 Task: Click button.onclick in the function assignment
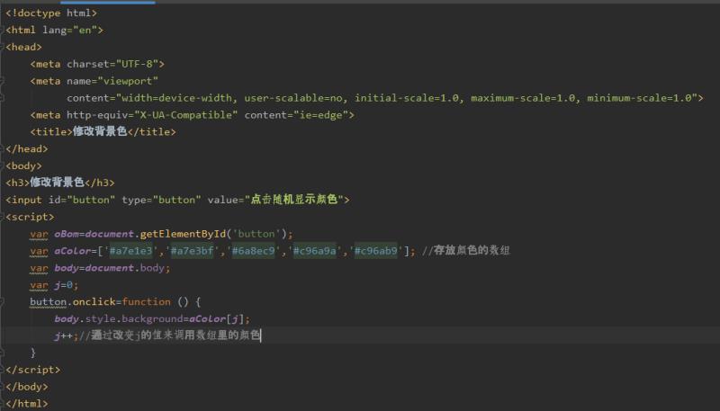(73, 302)
